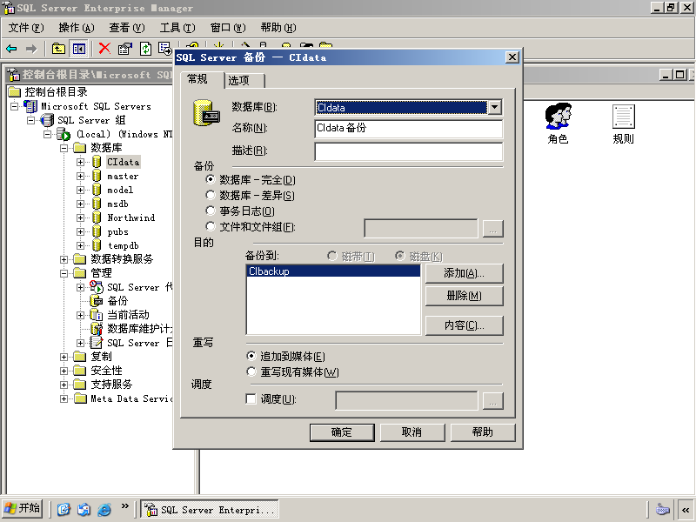696x522 pixels.
Task: Click the Refresh toolbar icon
Action: 145,49
